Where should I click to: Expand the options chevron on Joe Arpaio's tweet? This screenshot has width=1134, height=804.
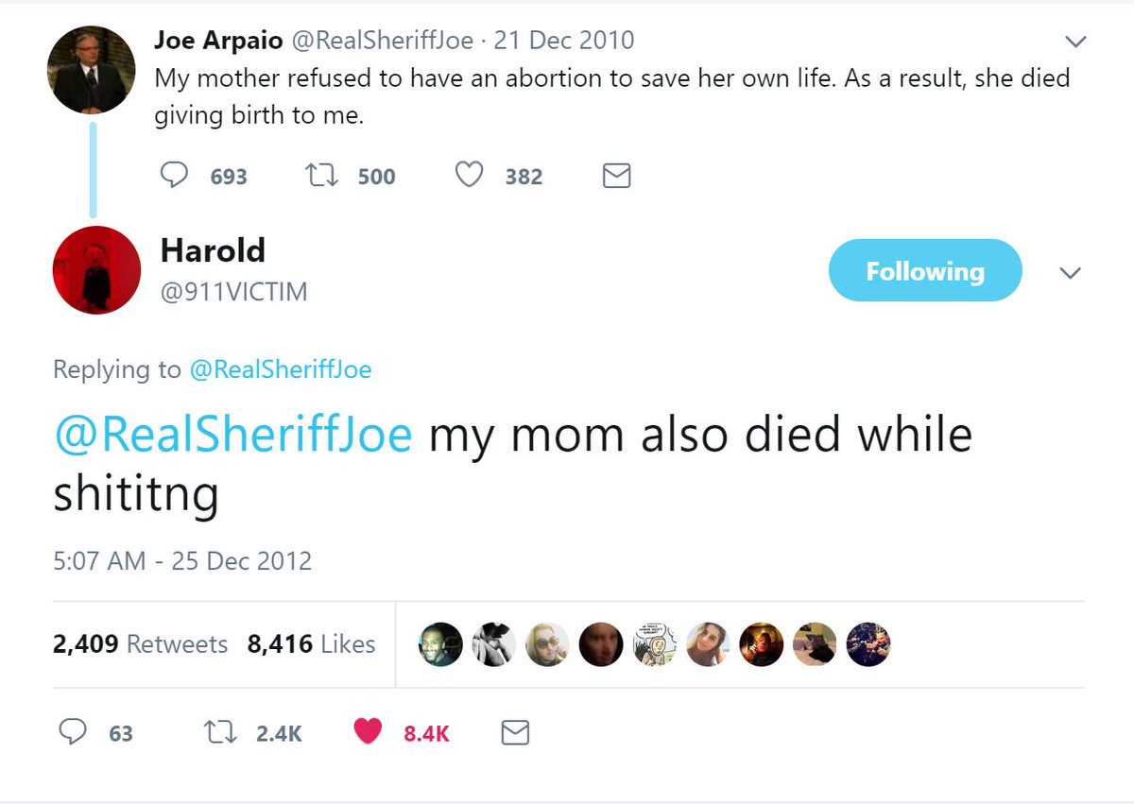click(x=1075, y=42)
